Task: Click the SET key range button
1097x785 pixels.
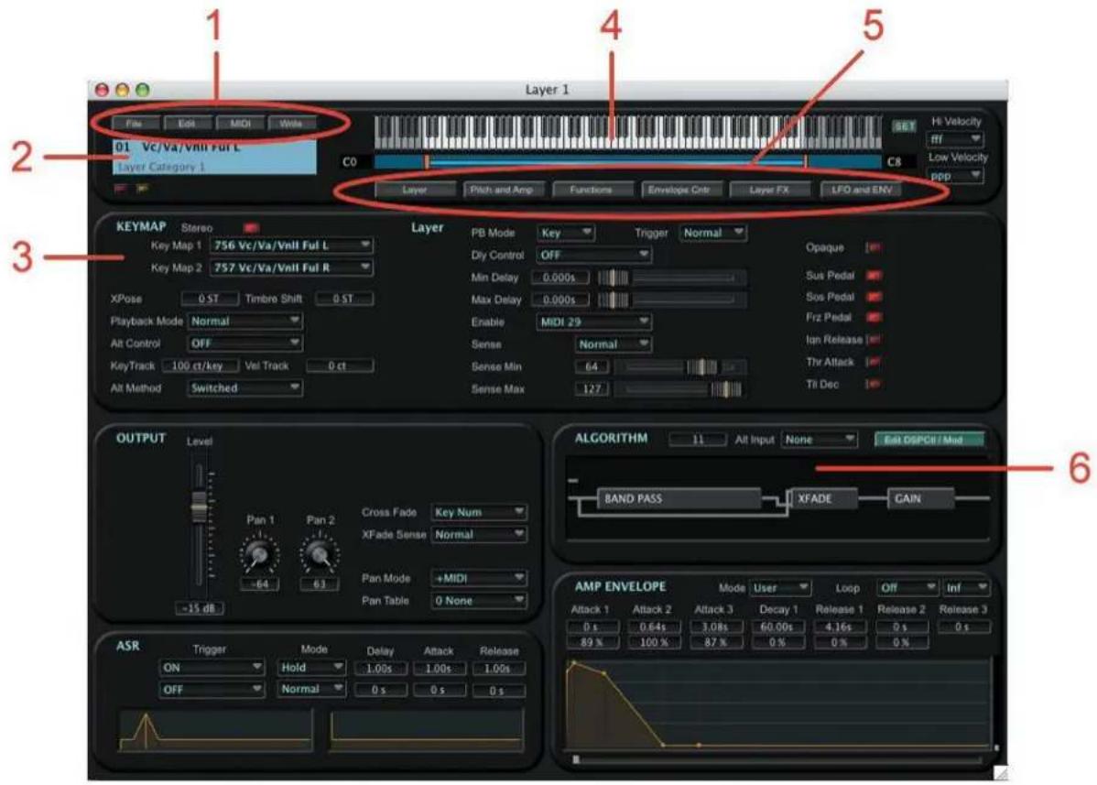Action: [904, 126]
